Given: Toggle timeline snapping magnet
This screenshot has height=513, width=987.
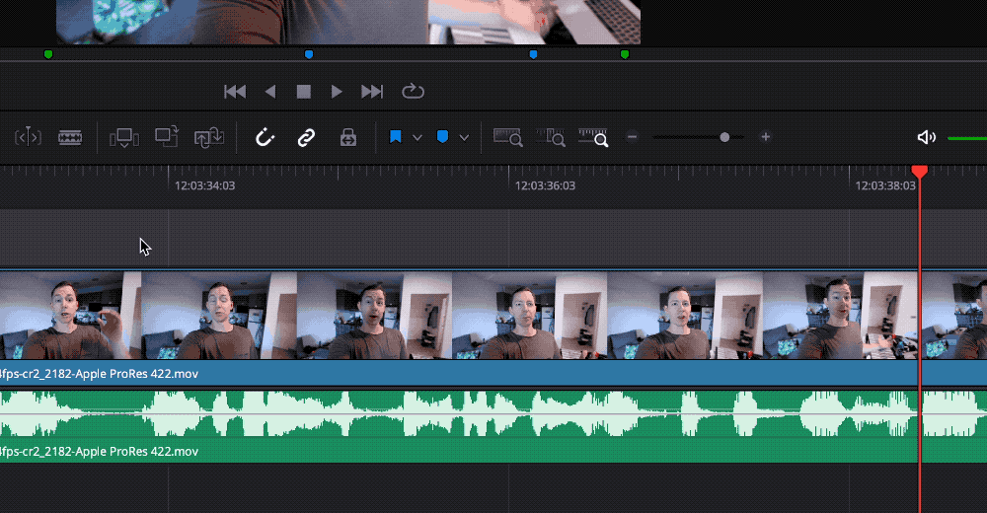Looking at the screenshot, I should [265, 137].
